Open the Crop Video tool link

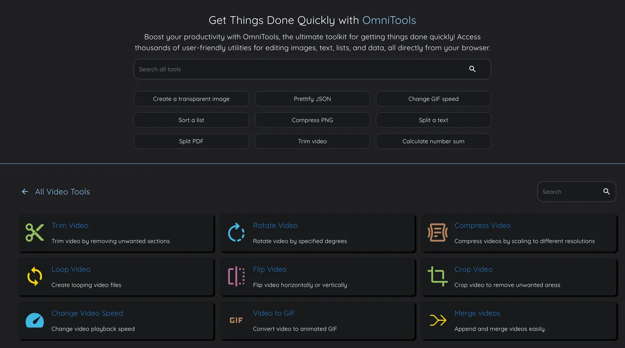[473, 269]
